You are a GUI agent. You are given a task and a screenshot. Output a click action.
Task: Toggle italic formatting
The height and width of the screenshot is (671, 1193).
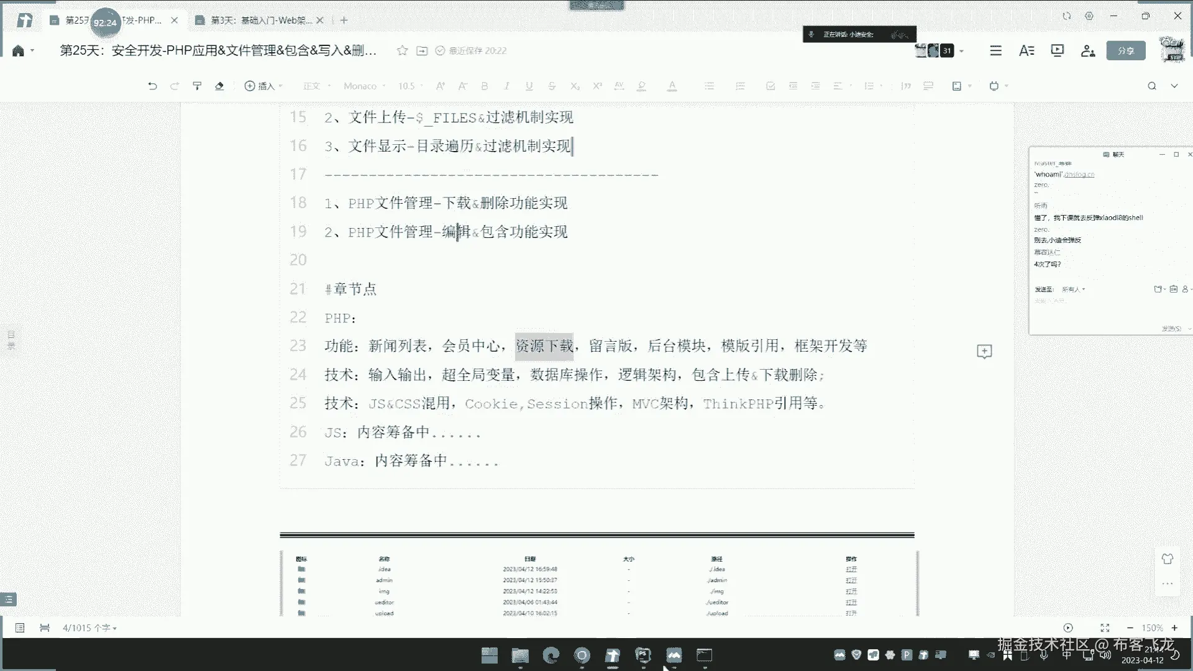tap(507, 86)
